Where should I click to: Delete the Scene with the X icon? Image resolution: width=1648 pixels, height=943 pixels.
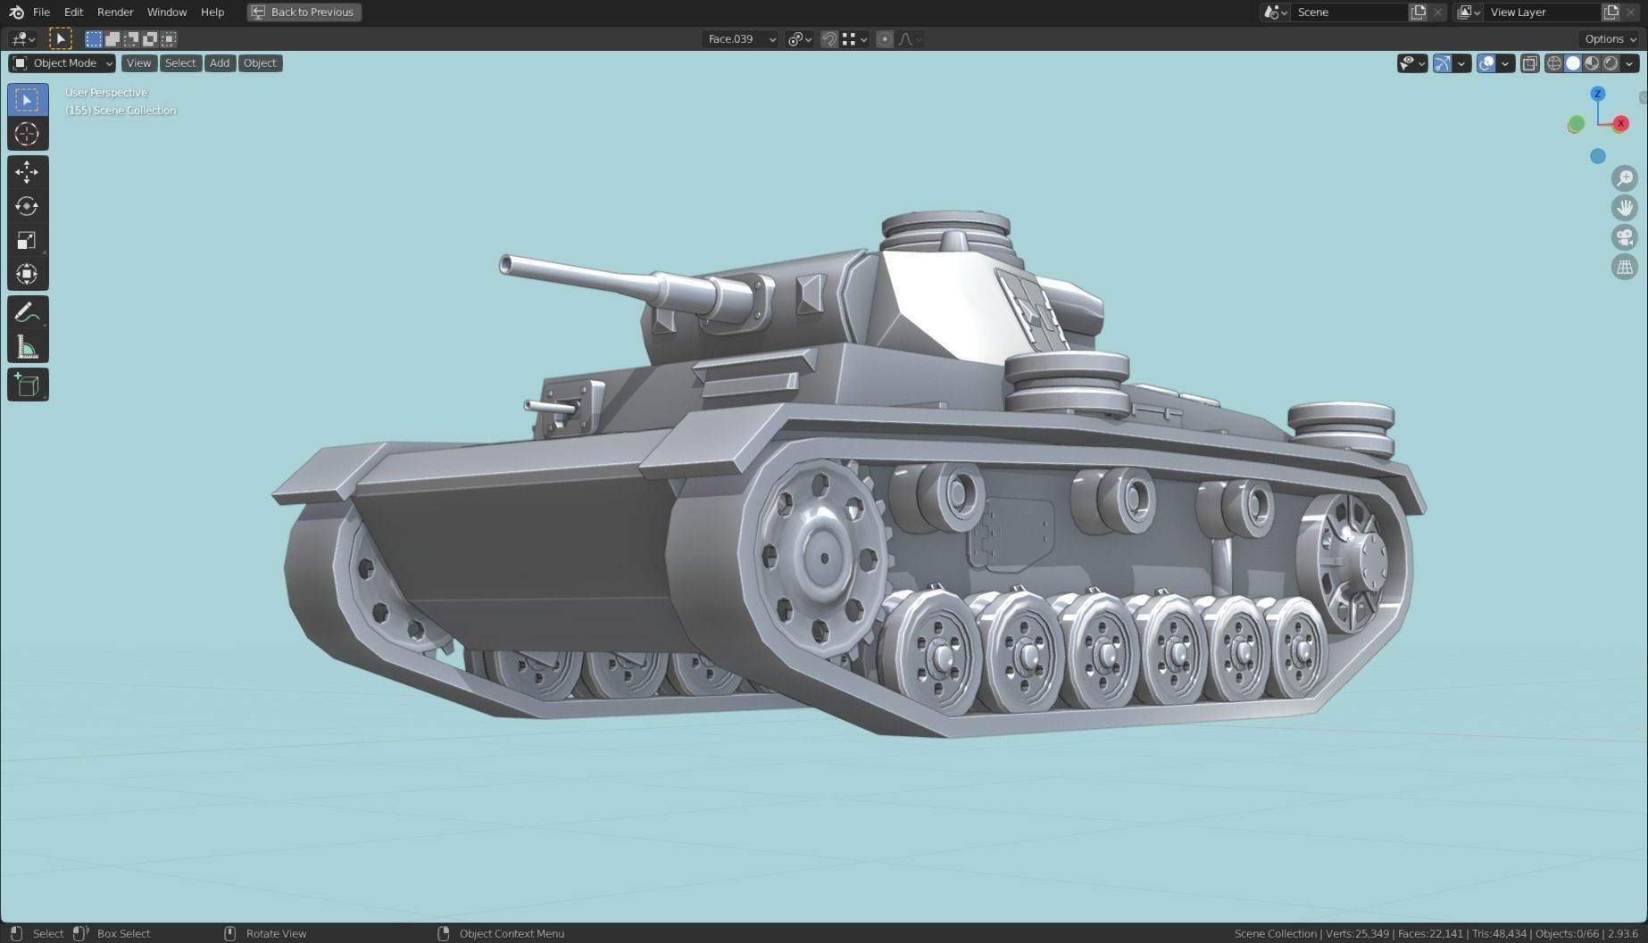click(x=1437, y=12)
